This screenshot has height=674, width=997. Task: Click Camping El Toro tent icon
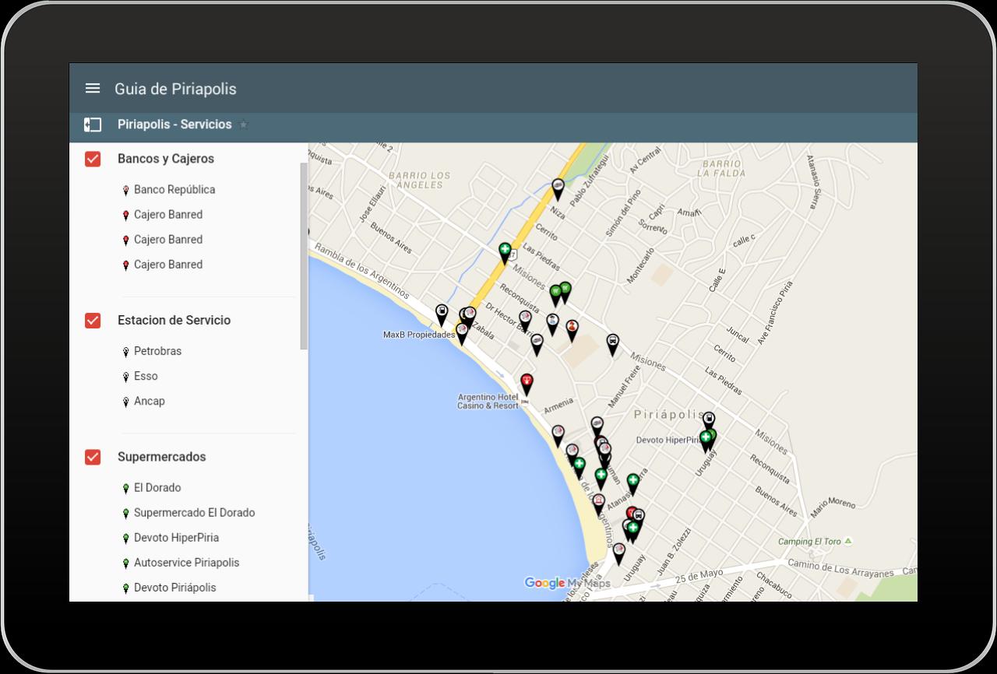point(848,541)
